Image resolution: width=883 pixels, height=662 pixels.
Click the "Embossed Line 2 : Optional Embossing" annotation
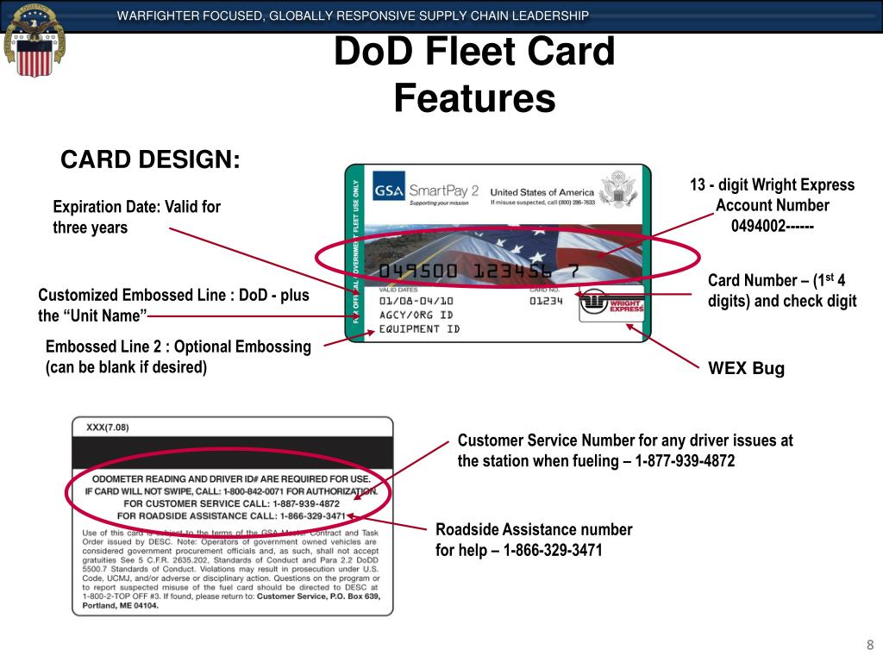[x=178, y=356]
